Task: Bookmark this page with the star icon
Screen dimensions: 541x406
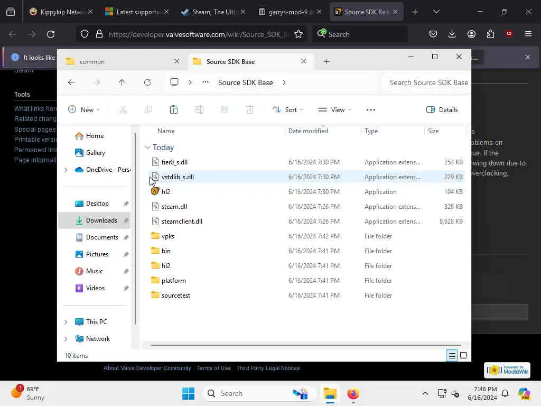Action: click(x=299, y=34)
